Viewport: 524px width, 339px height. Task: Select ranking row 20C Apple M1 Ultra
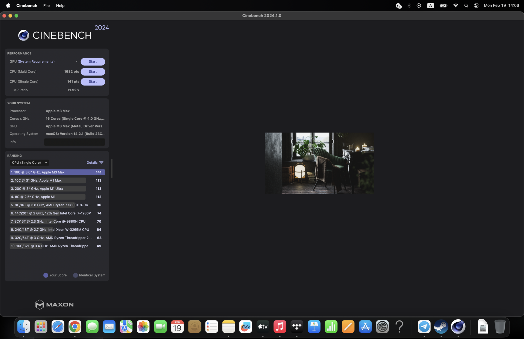tap(57, 189)
